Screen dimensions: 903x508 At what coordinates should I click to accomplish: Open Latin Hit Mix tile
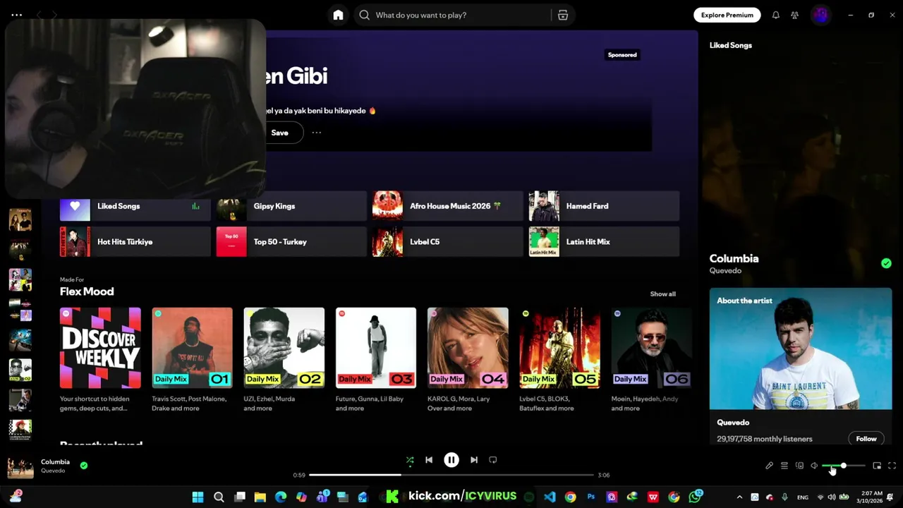604,242
